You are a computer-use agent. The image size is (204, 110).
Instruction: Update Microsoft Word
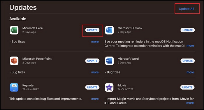(187, 61)
